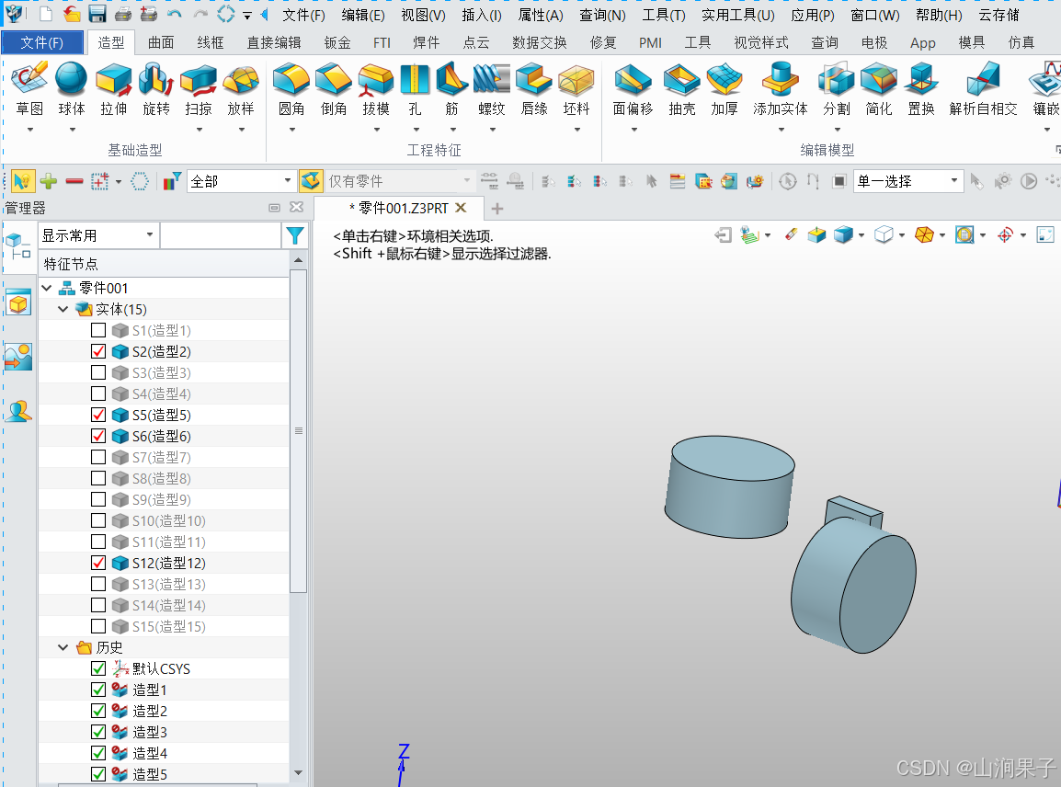Screen dimensions: 1061x787
Task: Click the undo arrow icon
Action: coord(175,14)
